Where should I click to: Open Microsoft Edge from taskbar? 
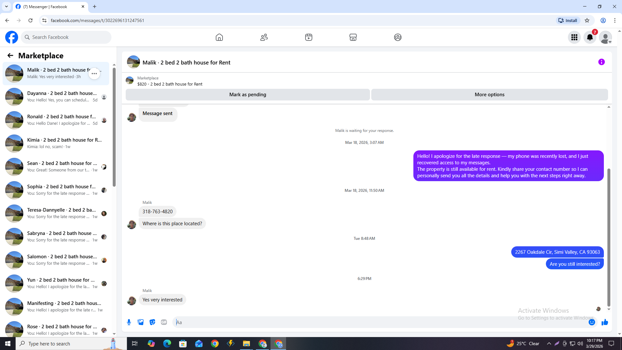point(167,344)
